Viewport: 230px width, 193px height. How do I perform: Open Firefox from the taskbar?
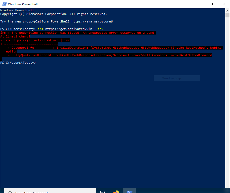116,191
